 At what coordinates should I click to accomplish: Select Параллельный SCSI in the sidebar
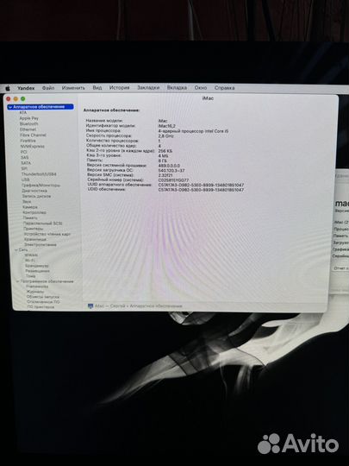43,224
